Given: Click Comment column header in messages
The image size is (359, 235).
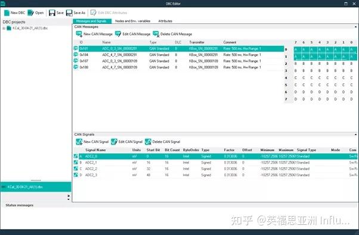Looking at the screenshot, I should point(230,42).
